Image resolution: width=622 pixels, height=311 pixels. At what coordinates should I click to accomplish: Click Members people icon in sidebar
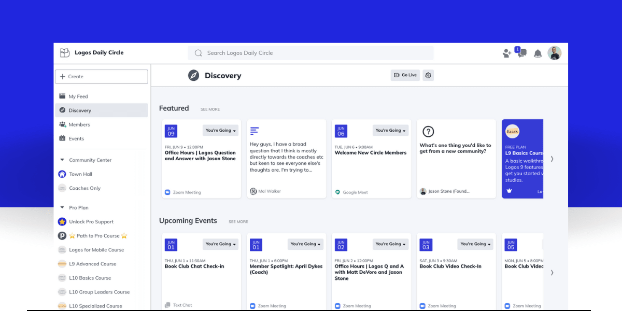click(62, 124)
